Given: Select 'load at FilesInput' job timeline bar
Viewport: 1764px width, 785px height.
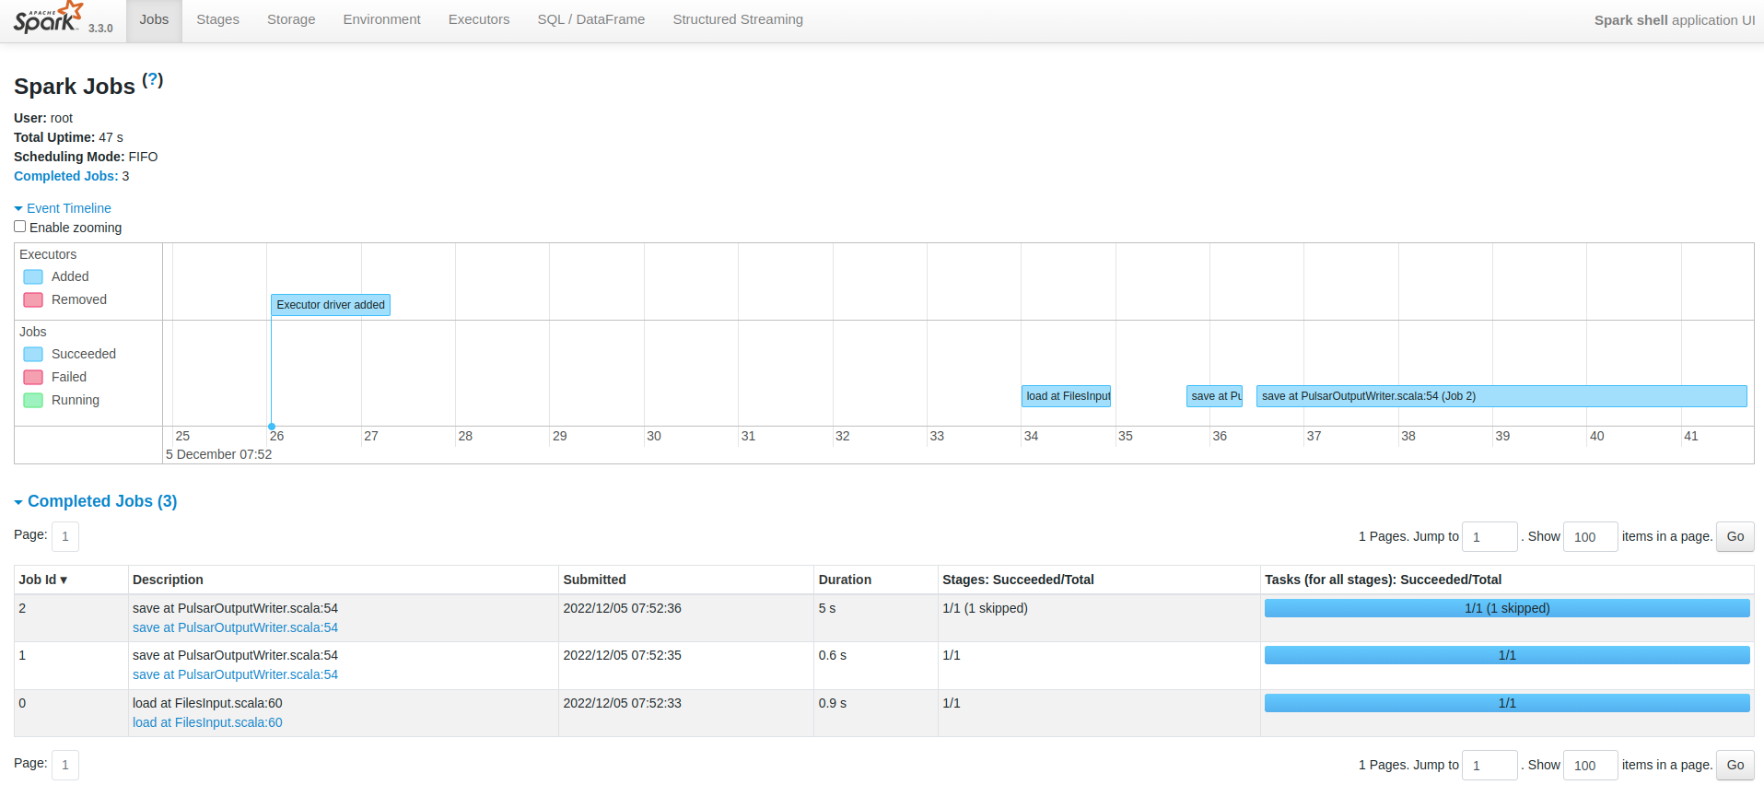Looking at the screenshot, I should [1067, 396].
